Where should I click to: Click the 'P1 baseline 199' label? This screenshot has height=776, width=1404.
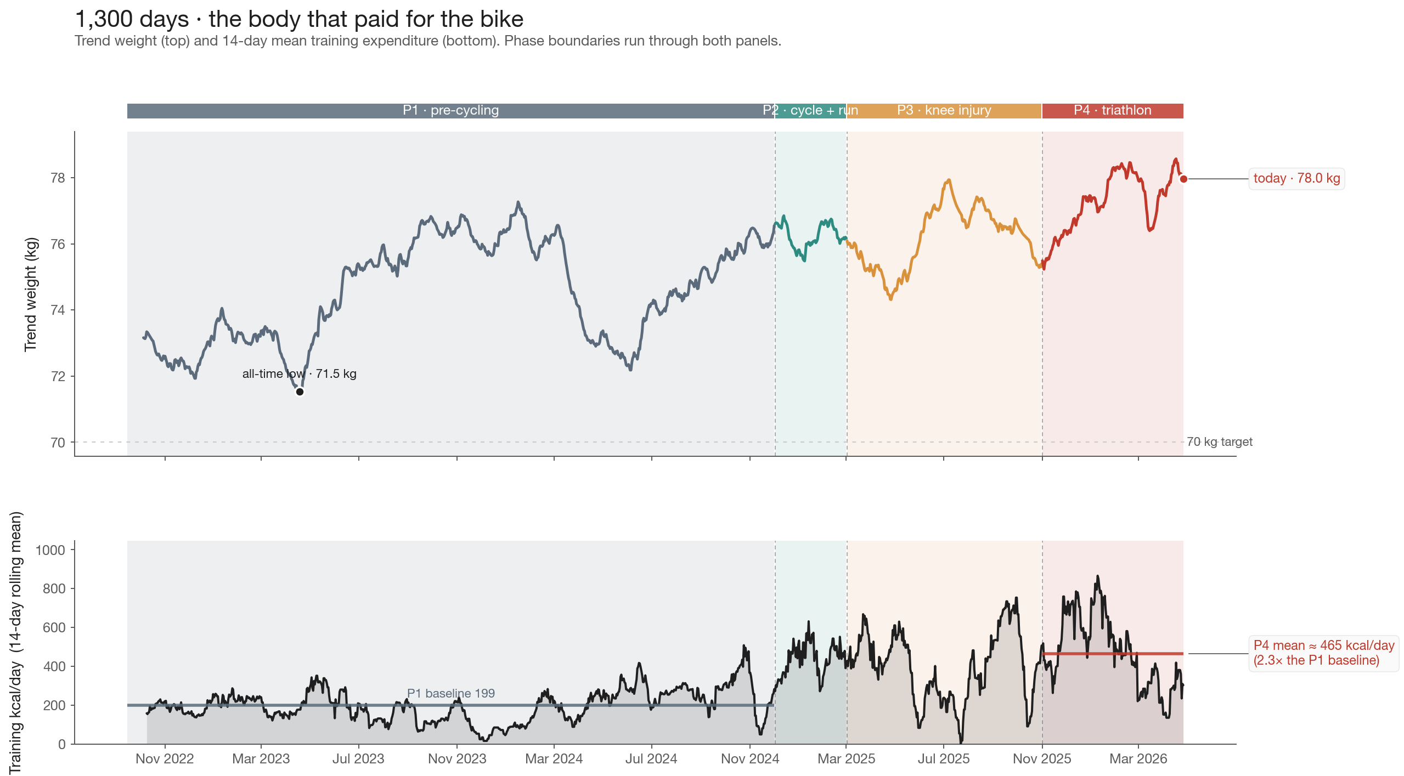point(450,693)
